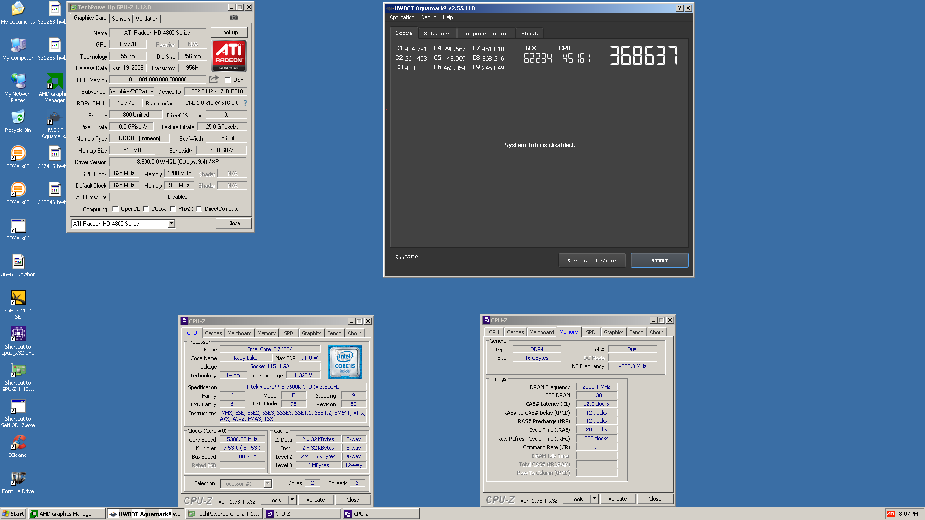Image resolution: width=925 pixels, height=520 pixels.
Task: Open Formula Drive desktop icon
Action: (18, 482)
